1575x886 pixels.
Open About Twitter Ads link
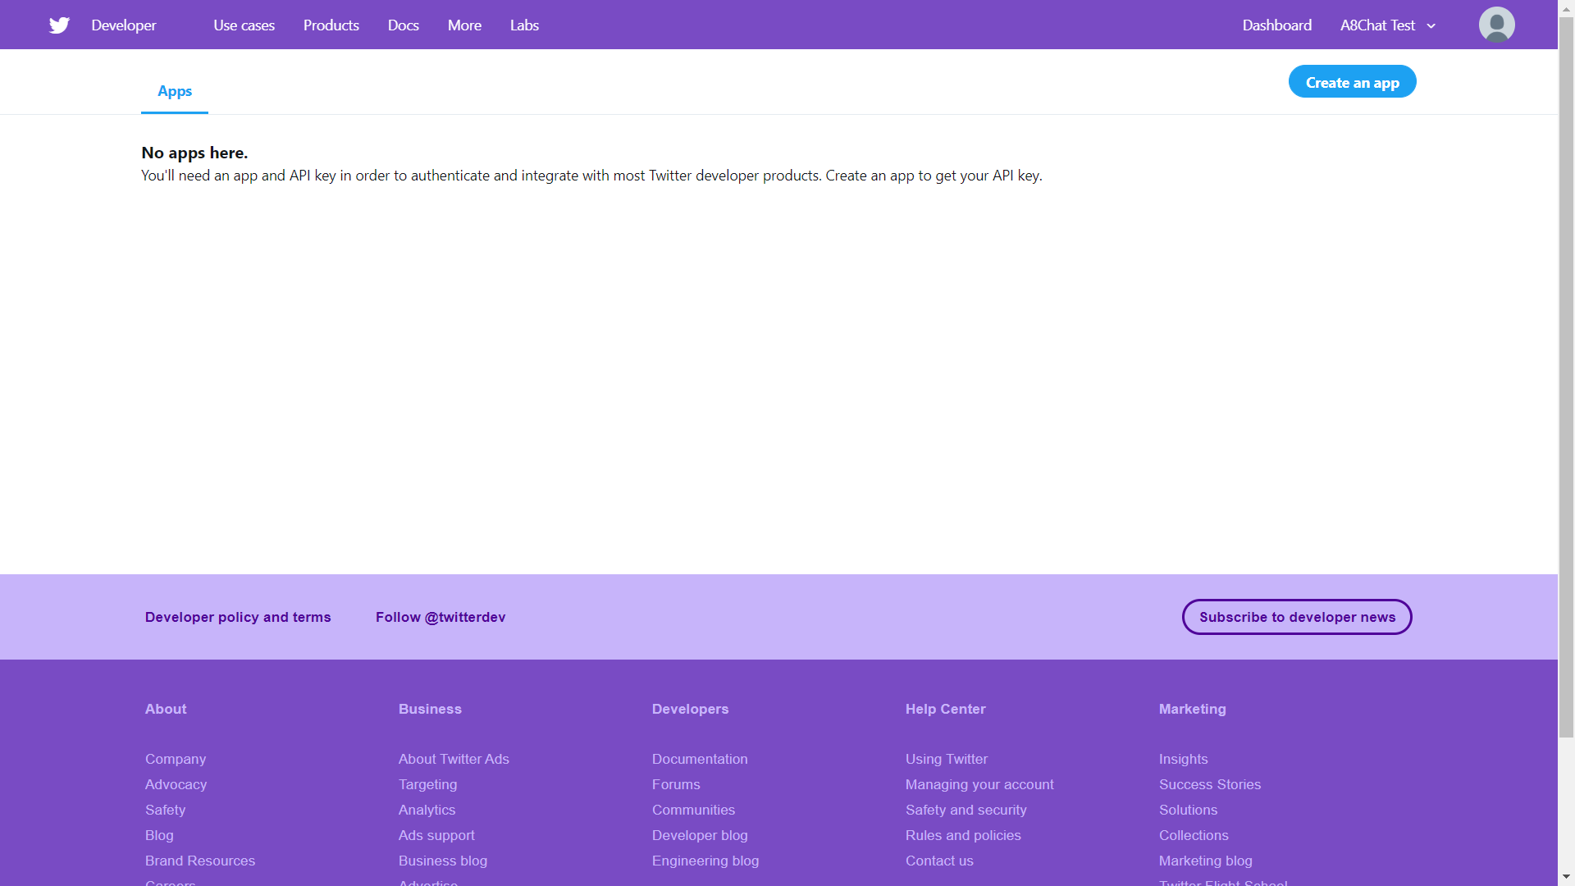pyautogui.click(x=454, y=759)
